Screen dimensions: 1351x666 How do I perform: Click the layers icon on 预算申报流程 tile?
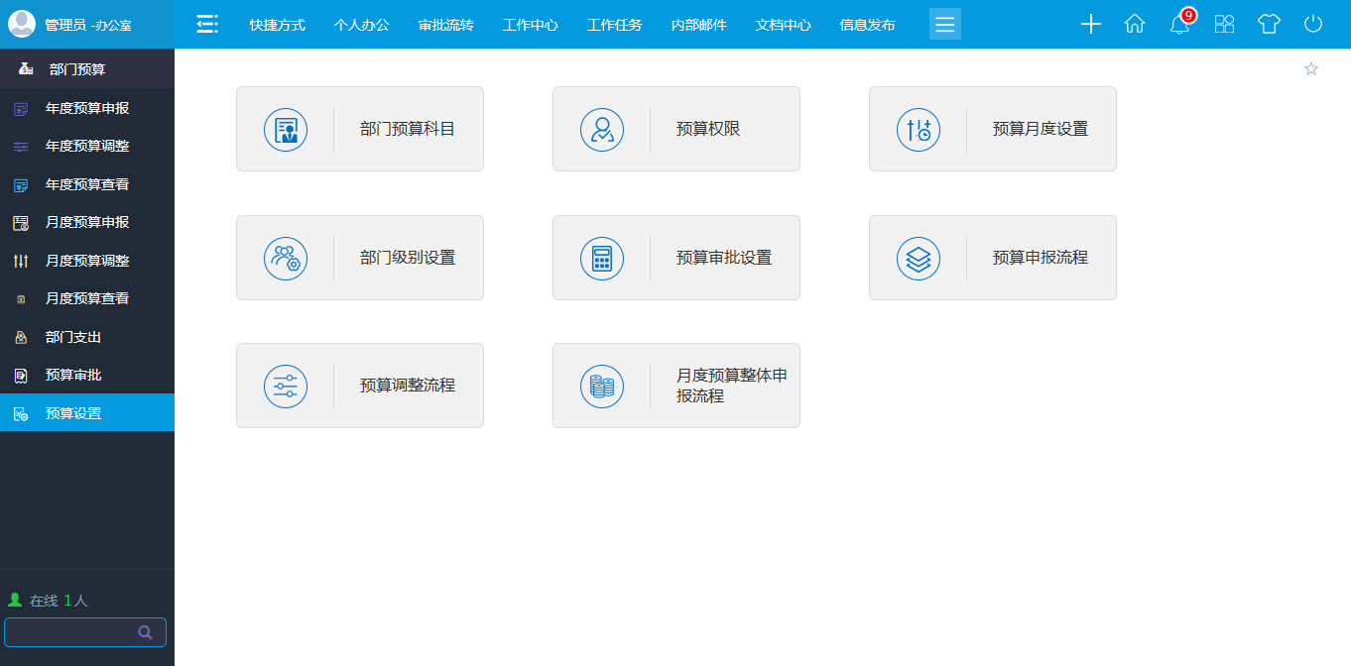919,258
